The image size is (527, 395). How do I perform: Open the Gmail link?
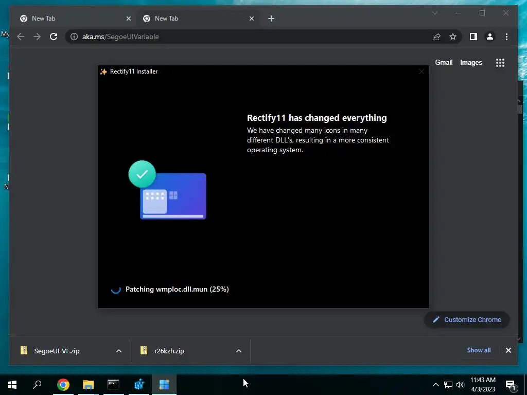point(444,62)
